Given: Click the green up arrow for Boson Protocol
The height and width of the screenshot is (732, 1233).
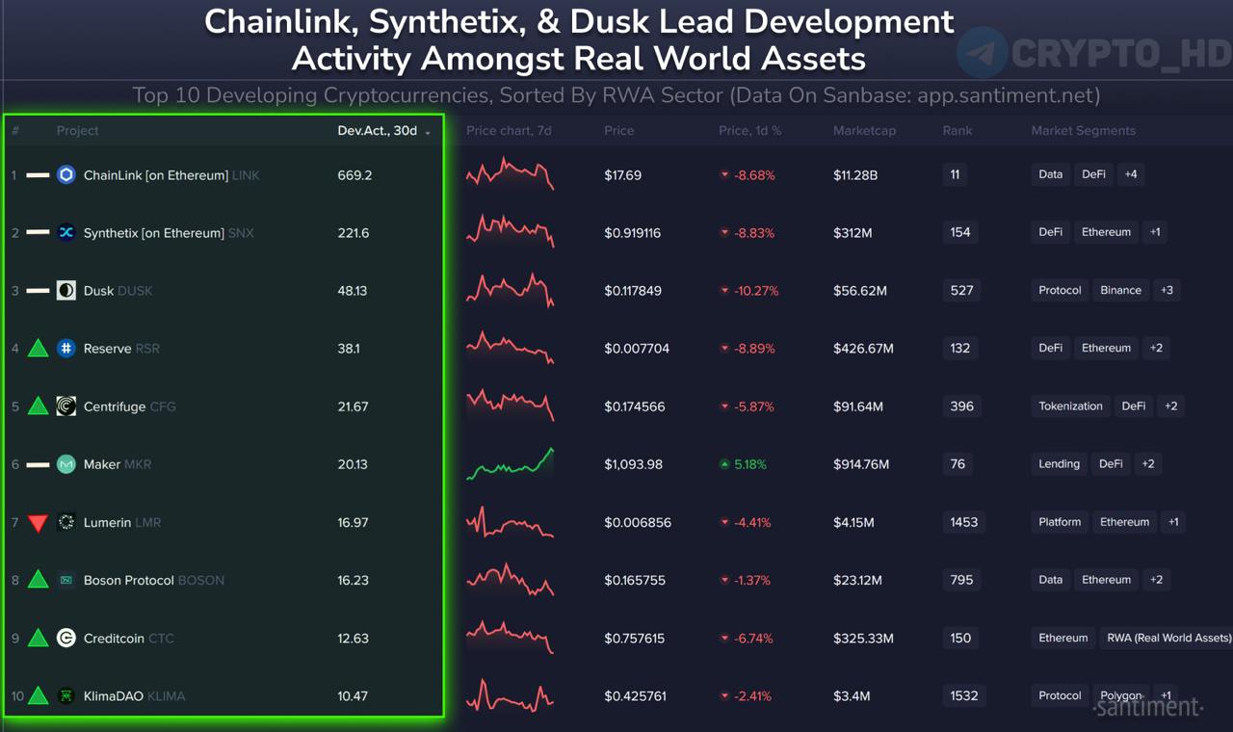Looking at the screenshot, I should [38, 579].
